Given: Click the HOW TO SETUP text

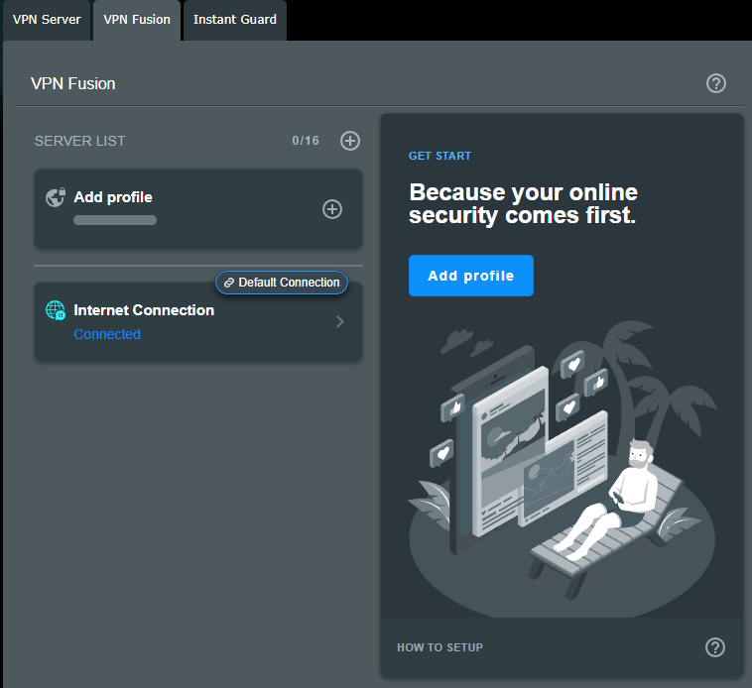Looking at the screenshot, I should [439, 647].
